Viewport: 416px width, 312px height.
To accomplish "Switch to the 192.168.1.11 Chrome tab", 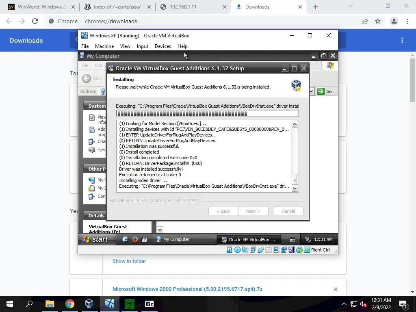I will (194, 7).
